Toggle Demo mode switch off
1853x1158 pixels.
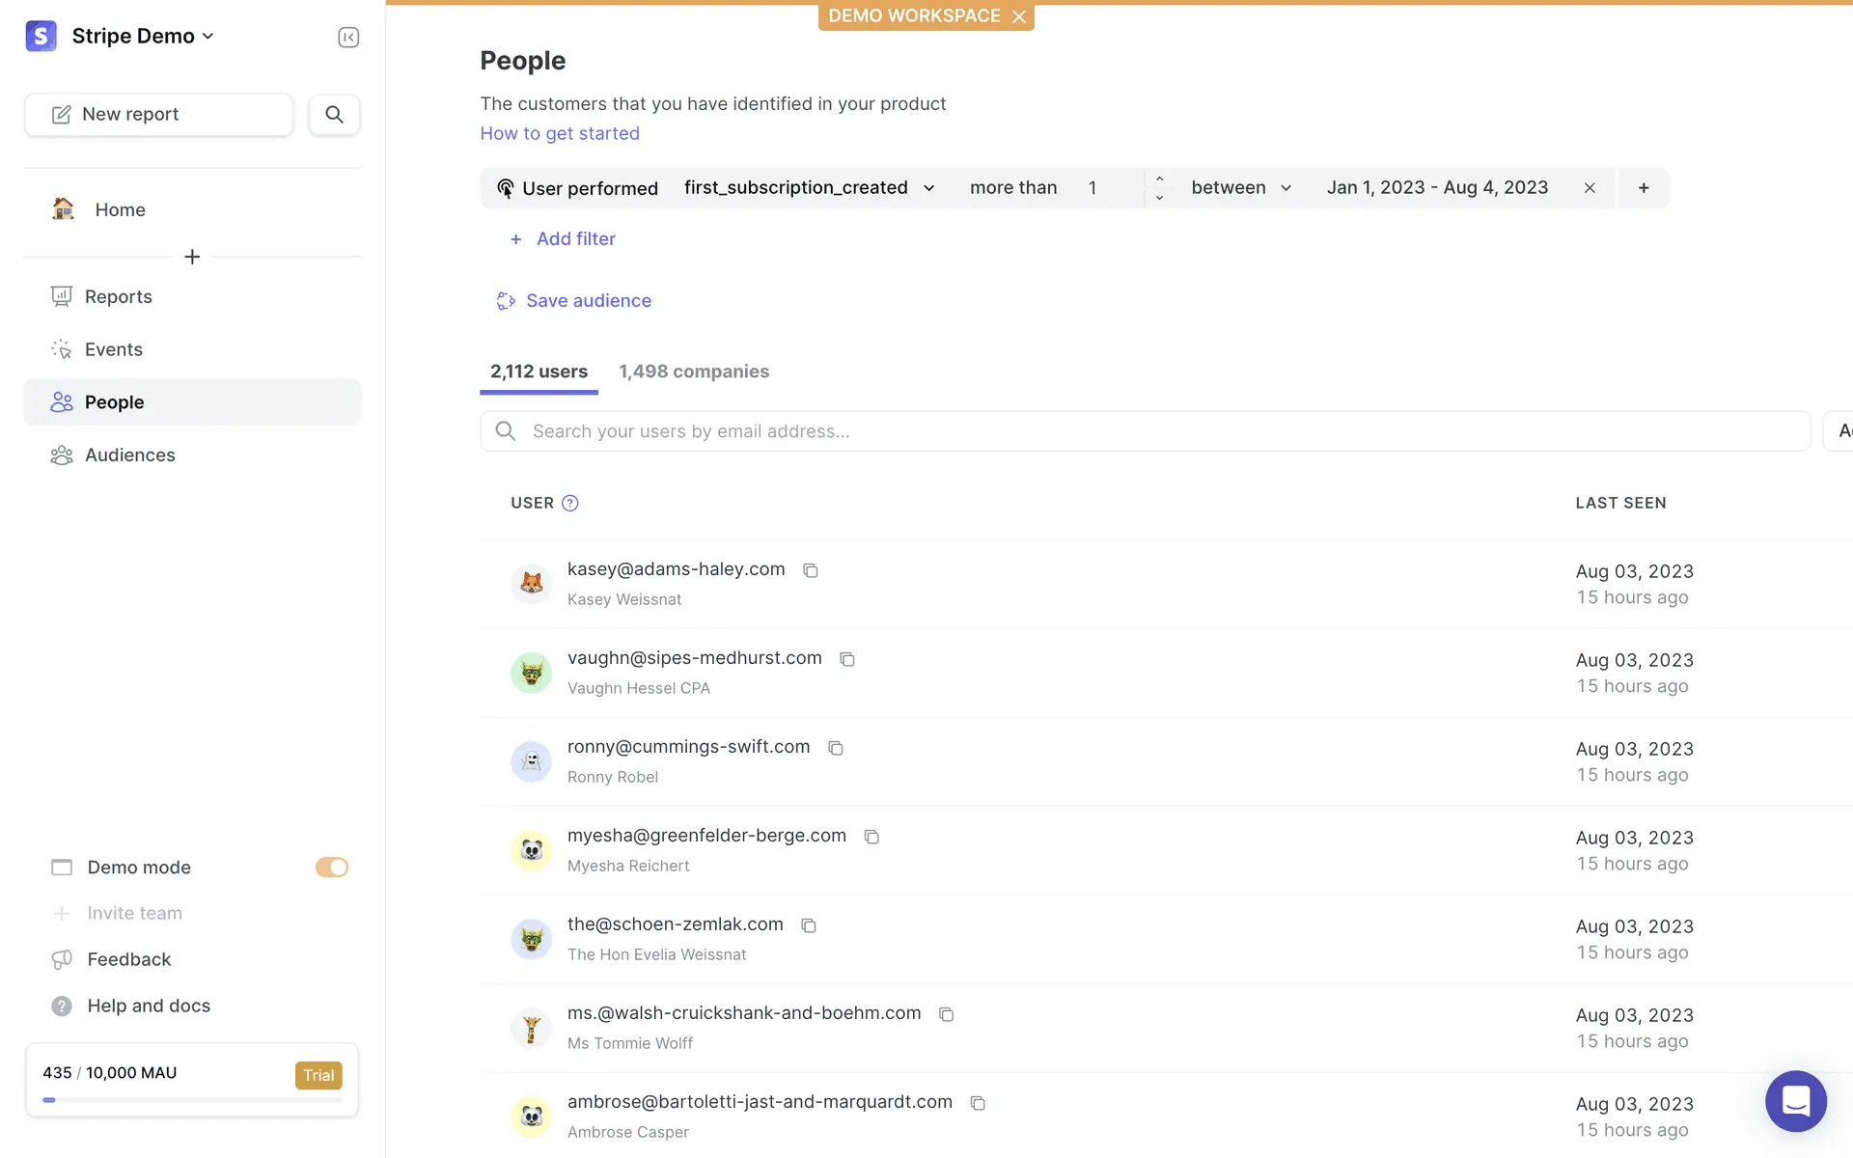331,868
